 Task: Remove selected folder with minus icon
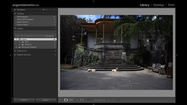click(52, 29)
